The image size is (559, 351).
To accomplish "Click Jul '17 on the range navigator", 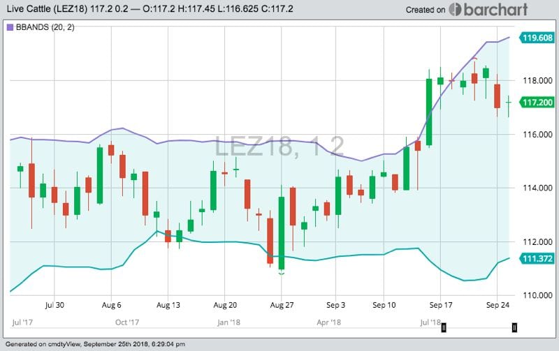I will pos(22,322).
